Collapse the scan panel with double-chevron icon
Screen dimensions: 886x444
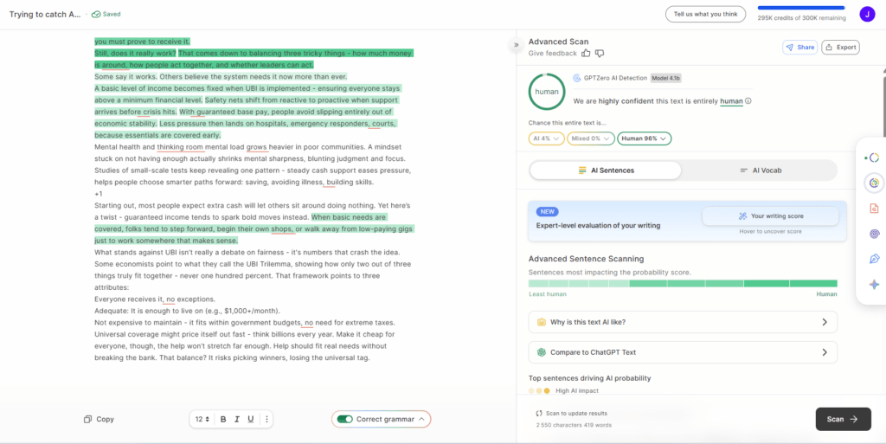[517, 44]
